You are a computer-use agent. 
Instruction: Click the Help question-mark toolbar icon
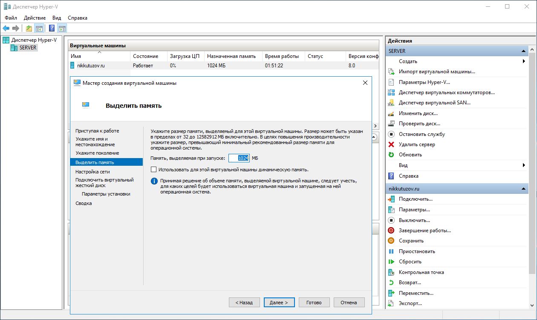coord(52,29)
